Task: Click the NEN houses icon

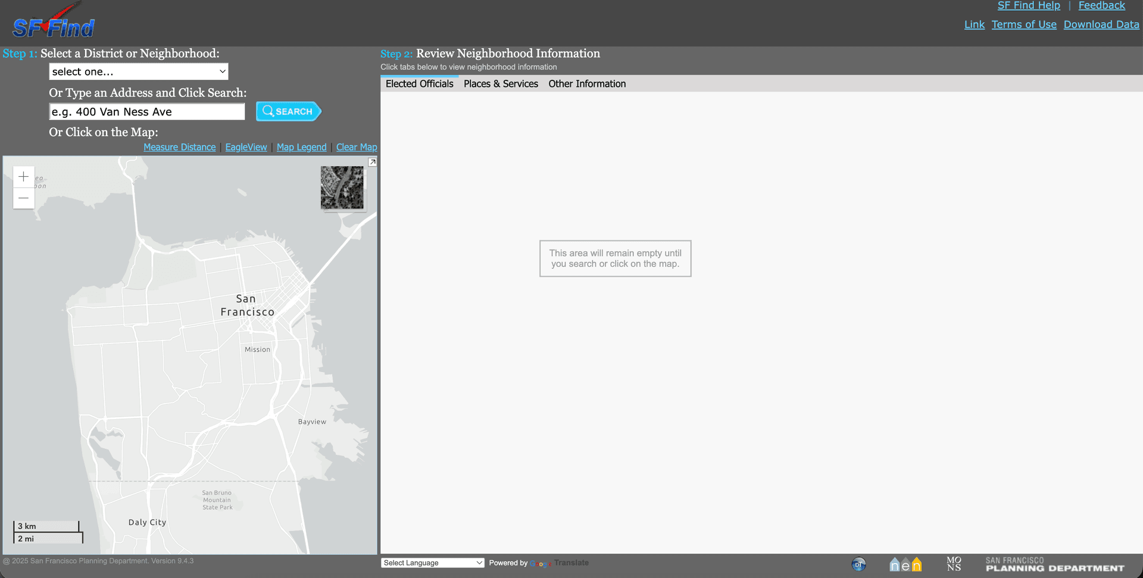Action: [x=904, y=564]
